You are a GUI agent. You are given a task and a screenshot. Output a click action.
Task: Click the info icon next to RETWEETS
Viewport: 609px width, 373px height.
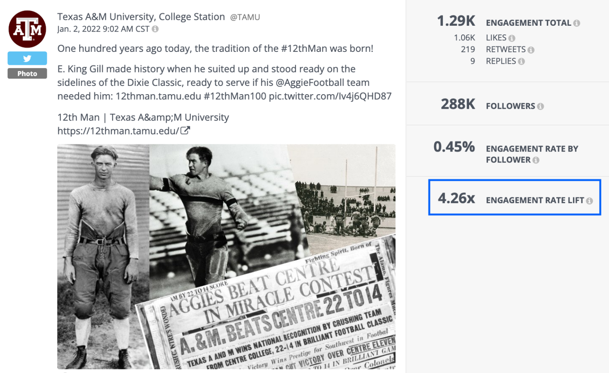click(531, 49)
